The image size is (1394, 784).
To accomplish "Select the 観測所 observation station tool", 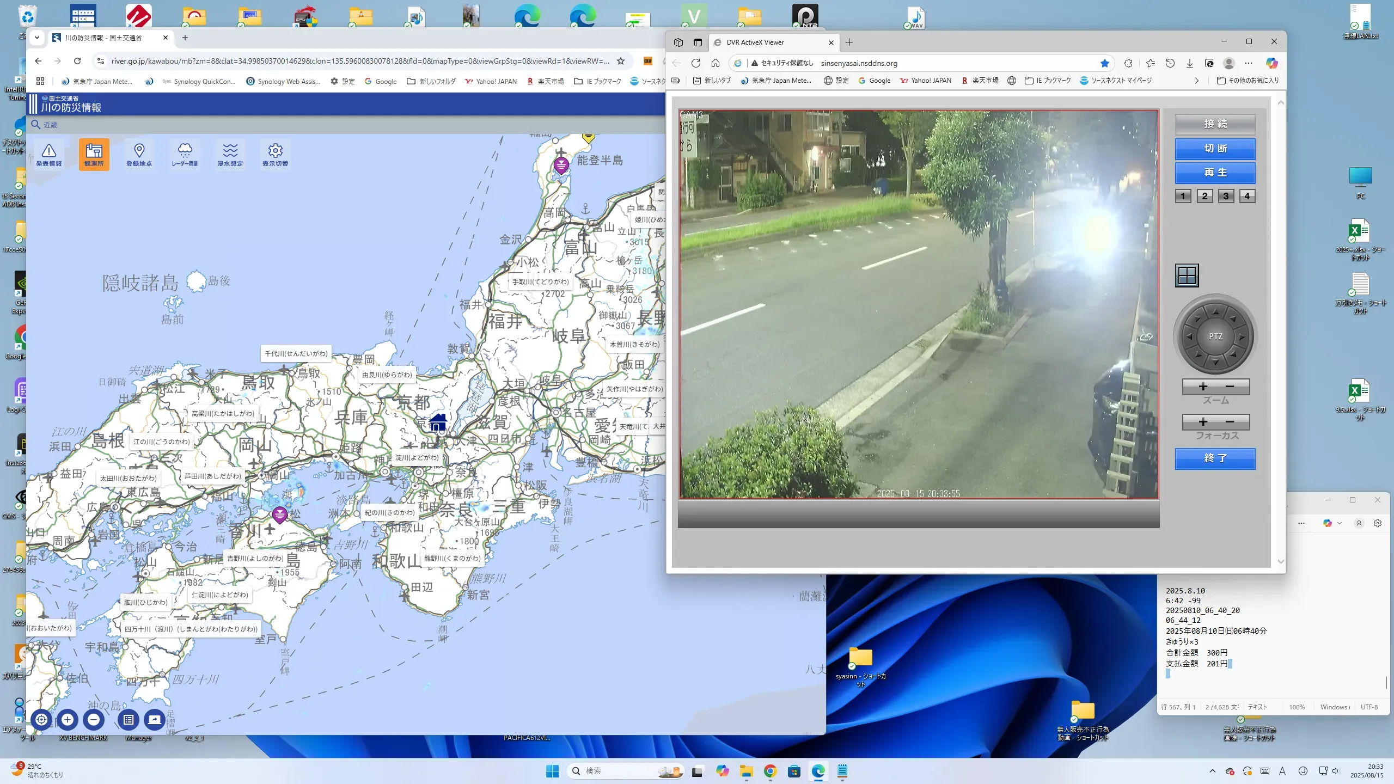I will pos(94,154).
